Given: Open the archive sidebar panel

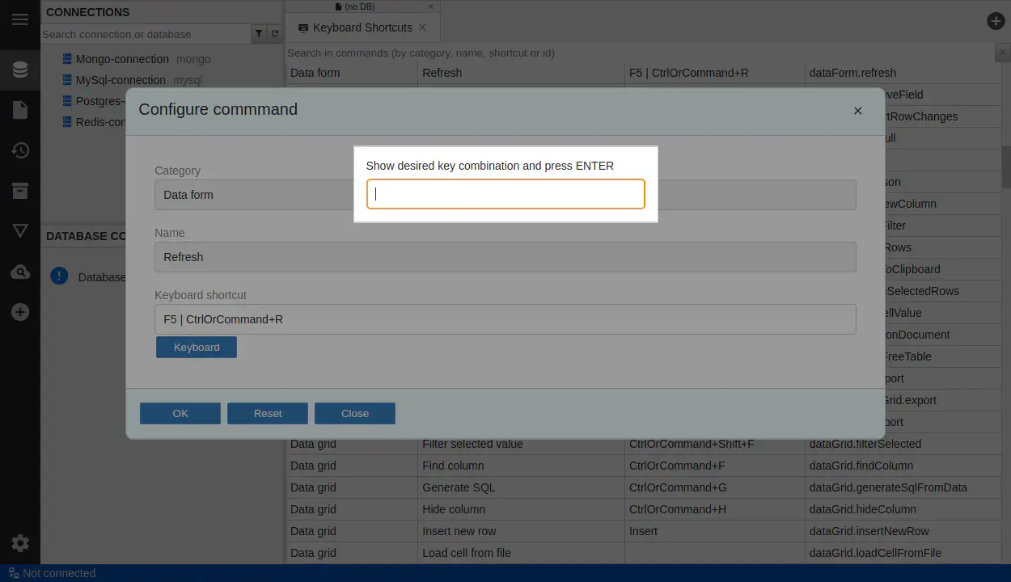Looking at the screenshot, I should pyautogui.click(x=20, y=191).
